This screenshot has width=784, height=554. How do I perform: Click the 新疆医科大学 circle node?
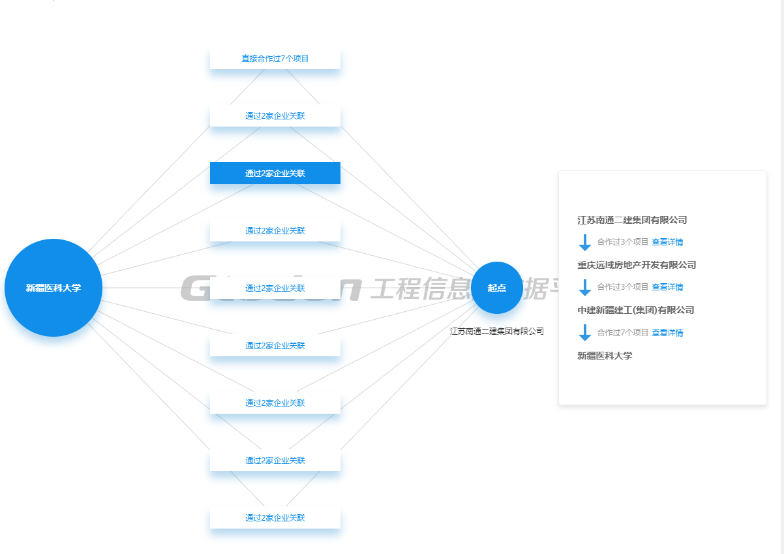(x=53, y=288)
